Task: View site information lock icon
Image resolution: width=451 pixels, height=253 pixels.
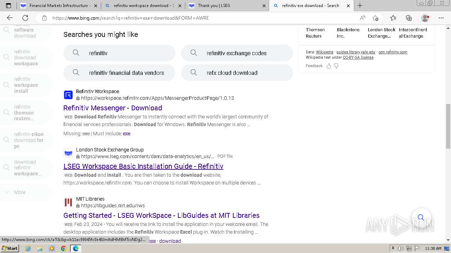Action: [44, 18]
